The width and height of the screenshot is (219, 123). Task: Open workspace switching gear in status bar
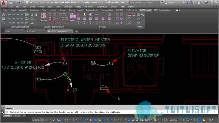[155, 120]
